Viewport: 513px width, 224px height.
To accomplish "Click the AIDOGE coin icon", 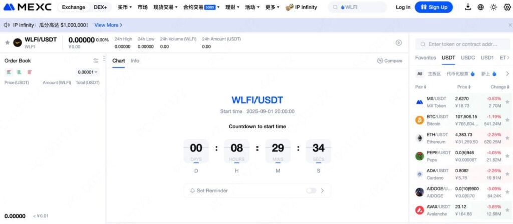I will click(x=419, y=192).
